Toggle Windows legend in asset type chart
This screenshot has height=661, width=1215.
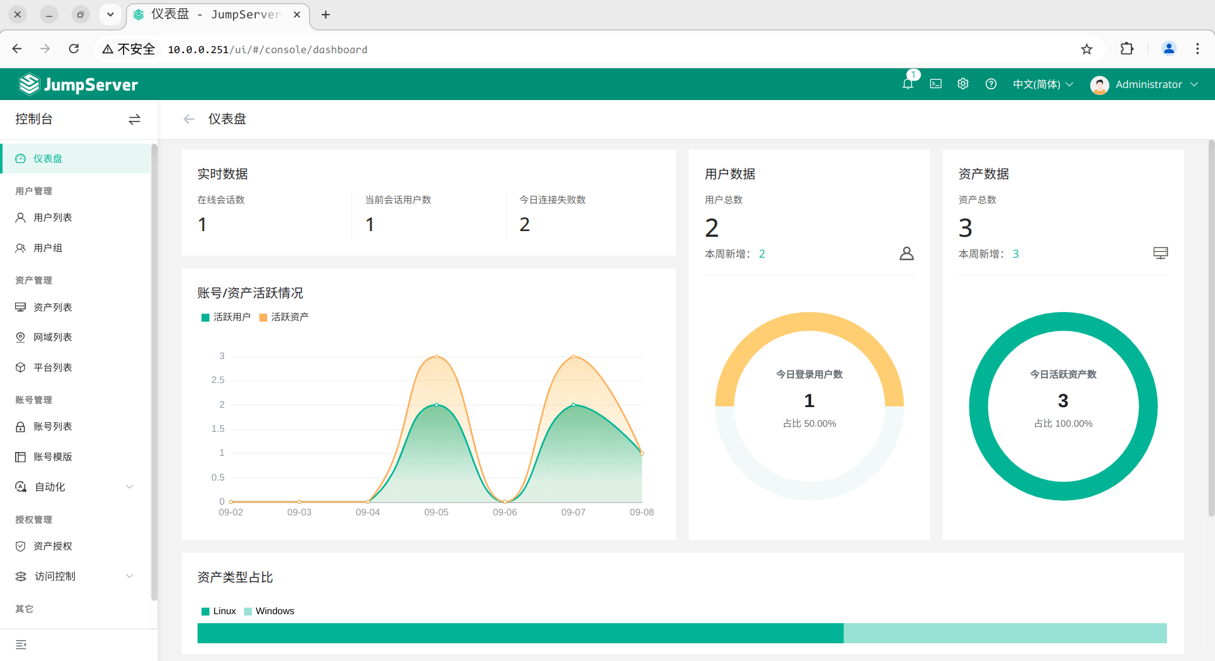point(269,611)
